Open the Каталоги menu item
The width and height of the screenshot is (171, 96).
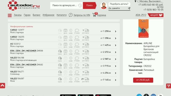(x=61, y=15)
